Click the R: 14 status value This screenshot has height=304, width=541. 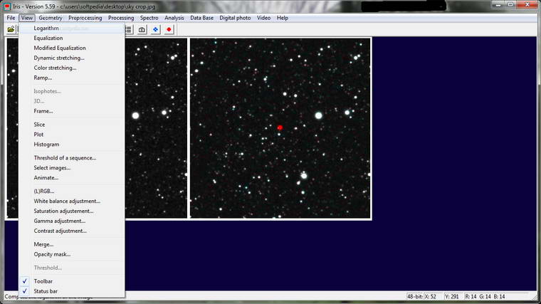pyautogui.click(x=471, y=297)
